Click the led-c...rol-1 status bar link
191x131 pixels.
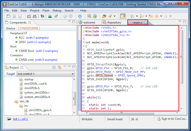click(21, 119)
